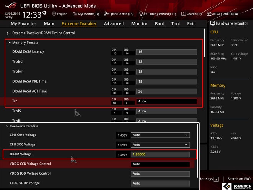Select the Extreme Tweaker tab
The image size is (253, 190).
tap(79, 24)
